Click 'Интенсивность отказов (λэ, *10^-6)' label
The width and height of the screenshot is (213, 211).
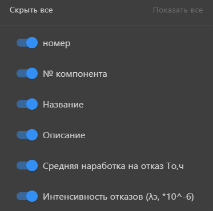click(x=118, y=197)
